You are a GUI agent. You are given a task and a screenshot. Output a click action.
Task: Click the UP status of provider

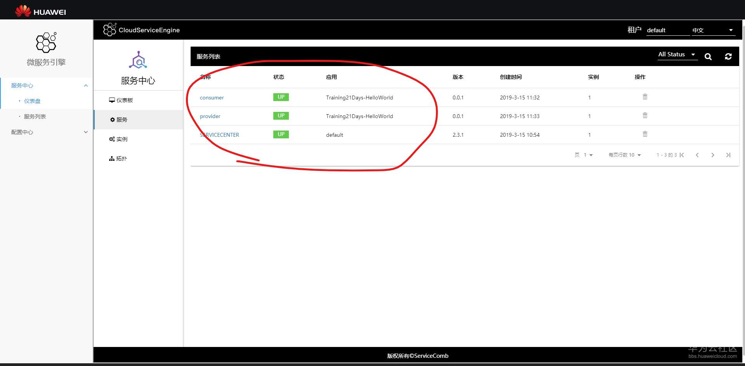281,116
